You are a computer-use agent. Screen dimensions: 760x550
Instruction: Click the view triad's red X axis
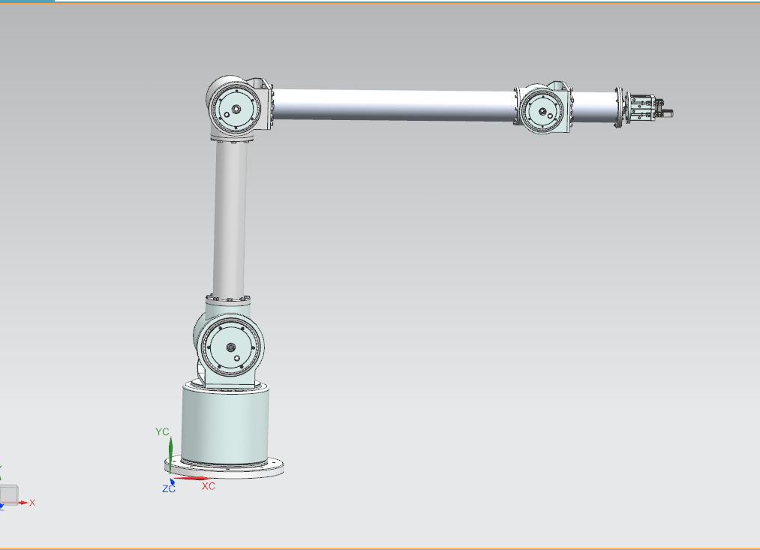pos(24,503)
